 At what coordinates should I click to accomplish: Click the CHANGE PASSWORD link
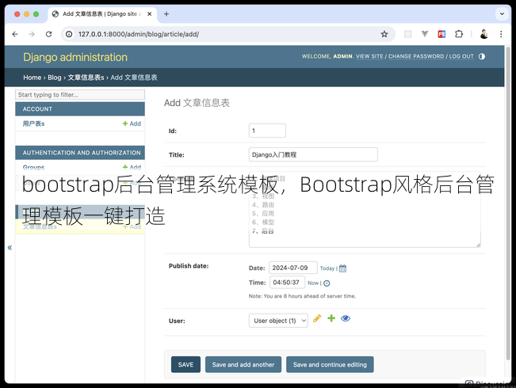(416, 56)
